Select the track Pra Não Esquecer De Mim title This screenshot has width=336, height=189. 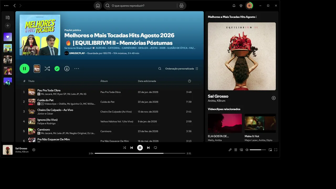(x=54, y=139)
